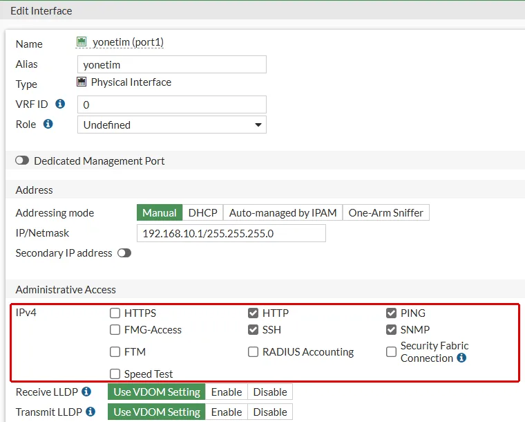Viewport: 525px width, 422px height.
Task: Select One-Arm Sniffer addressing mode
Action: pyautogui.click(x=386, y=212)
